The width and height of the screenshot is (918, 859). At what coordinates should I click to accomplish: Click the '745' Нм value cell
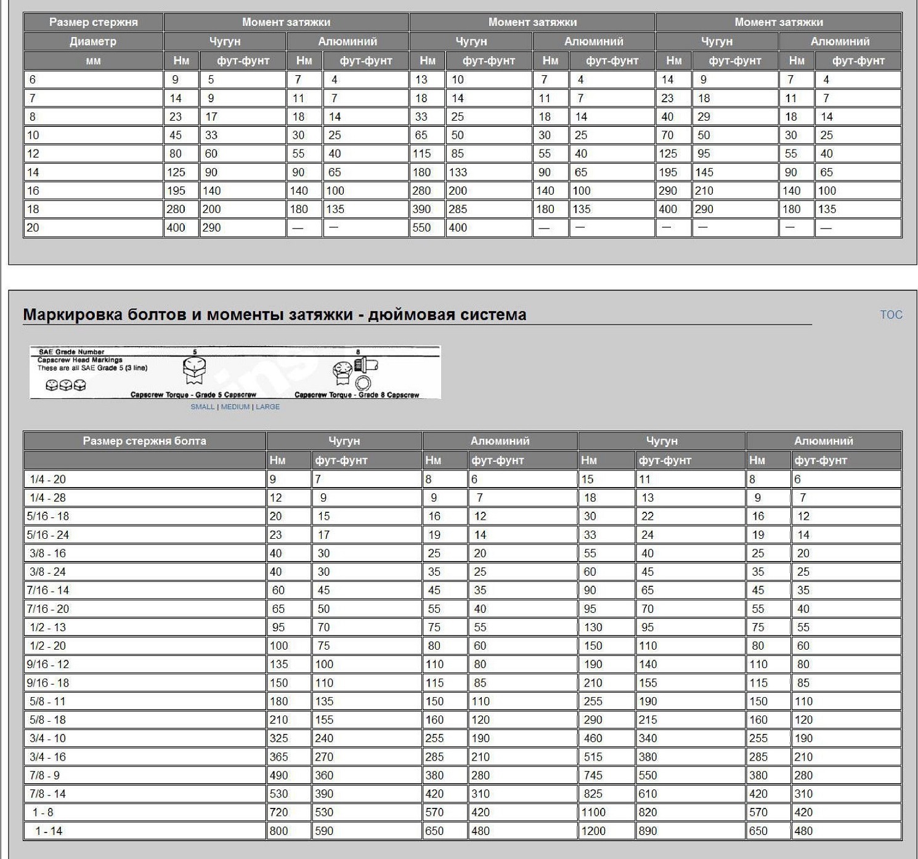point(607,775)
